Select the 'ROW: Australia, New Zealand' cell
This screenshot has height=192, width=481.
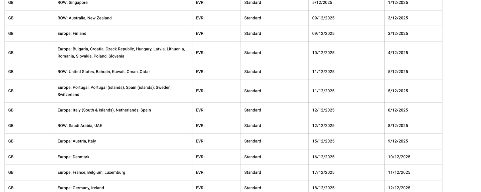click(x=85, y=18)
